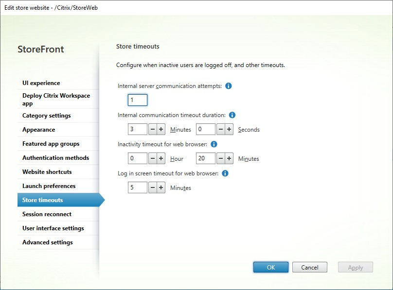The height and width of the screenshot is (290, 393).
Task: Open the info tooltip for Internal communication timeout duration
Action: coord(232,115)
